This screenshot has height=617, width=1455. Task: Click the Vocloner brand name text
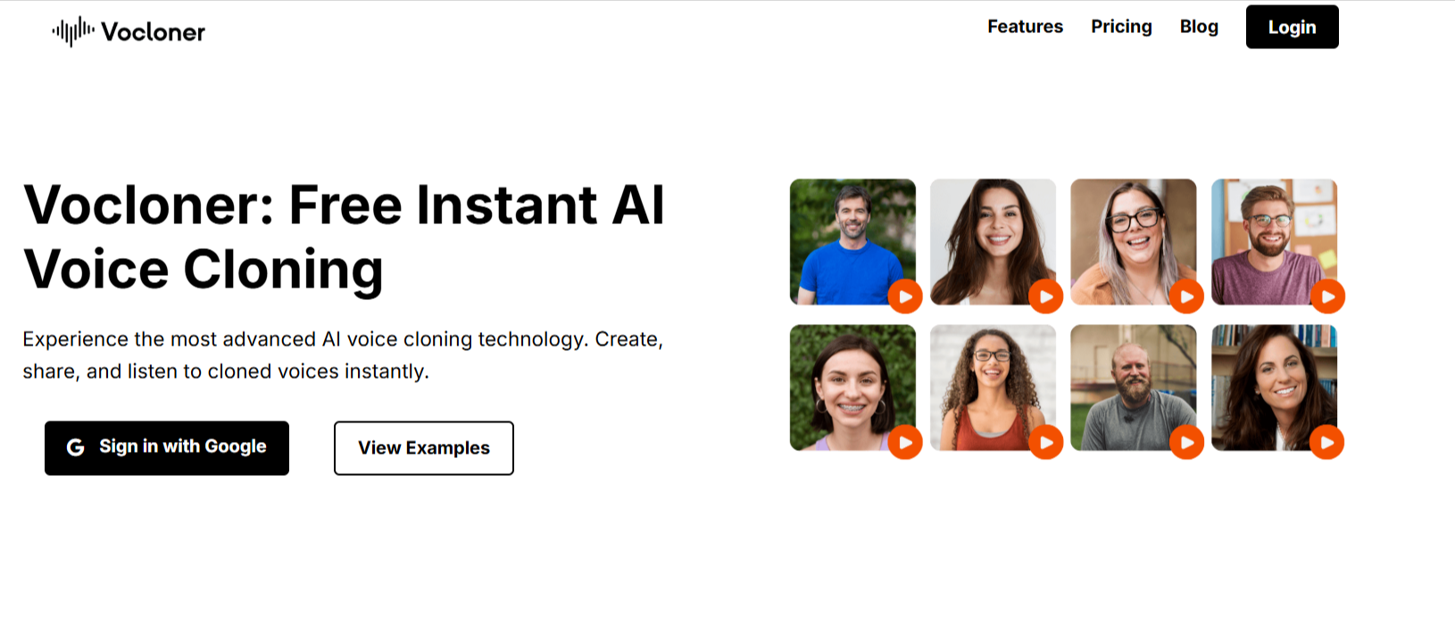coord(154,32)
